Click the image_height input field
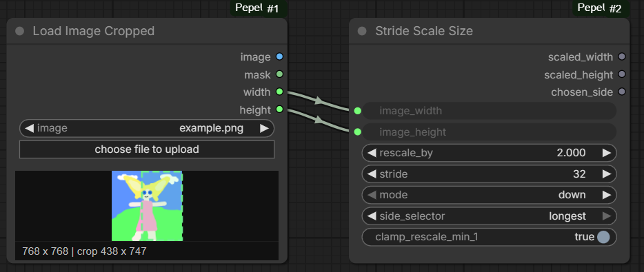The height and width of the screenshot is (272, 644). pos(489,132)
